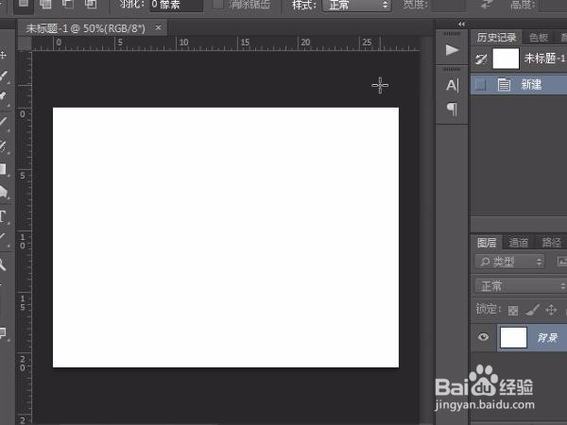Open the layer blend mode 正常 dropdown
567x425 pixels.
521,286
